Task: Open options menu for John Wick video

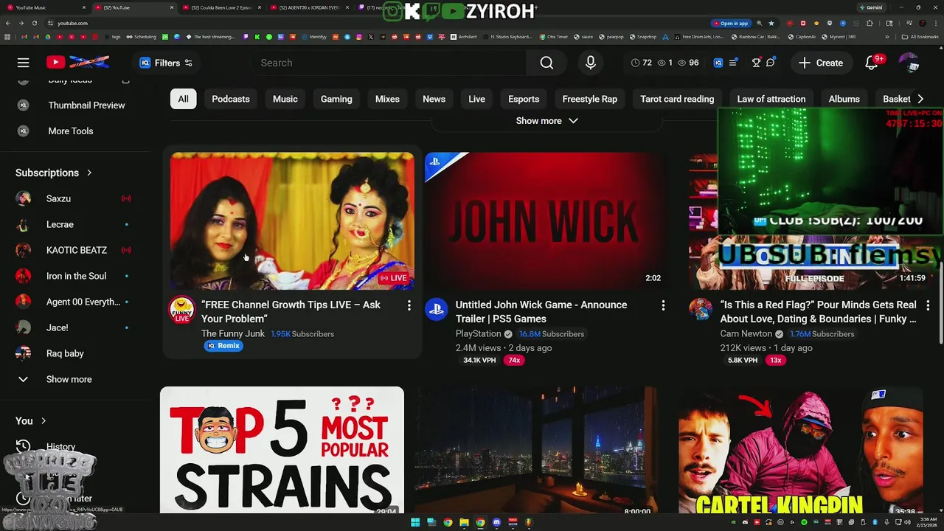Action: click(663, 305)
